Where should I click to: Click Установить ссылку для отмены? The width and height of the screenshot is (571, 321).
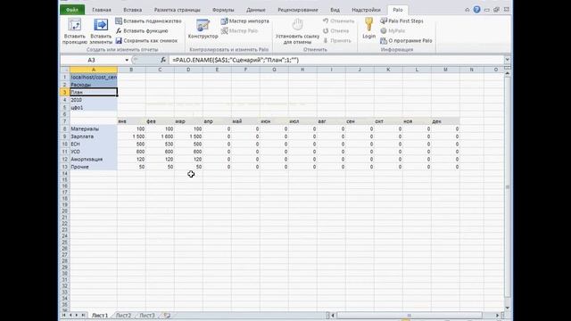[x=297, y=31]
